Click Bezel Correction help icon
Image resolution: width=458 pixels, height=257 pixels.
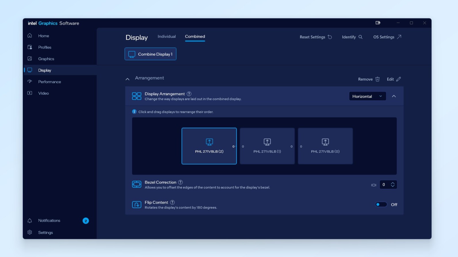tap(180, 182)
